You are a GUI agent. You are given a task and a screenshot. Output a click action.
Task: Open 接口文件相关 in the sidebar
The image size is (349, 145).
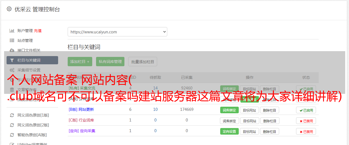(29, 50)
